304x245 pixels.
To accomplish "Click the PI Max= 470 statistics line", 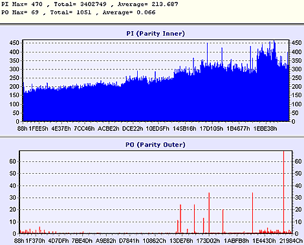I will tap(90, 4).
